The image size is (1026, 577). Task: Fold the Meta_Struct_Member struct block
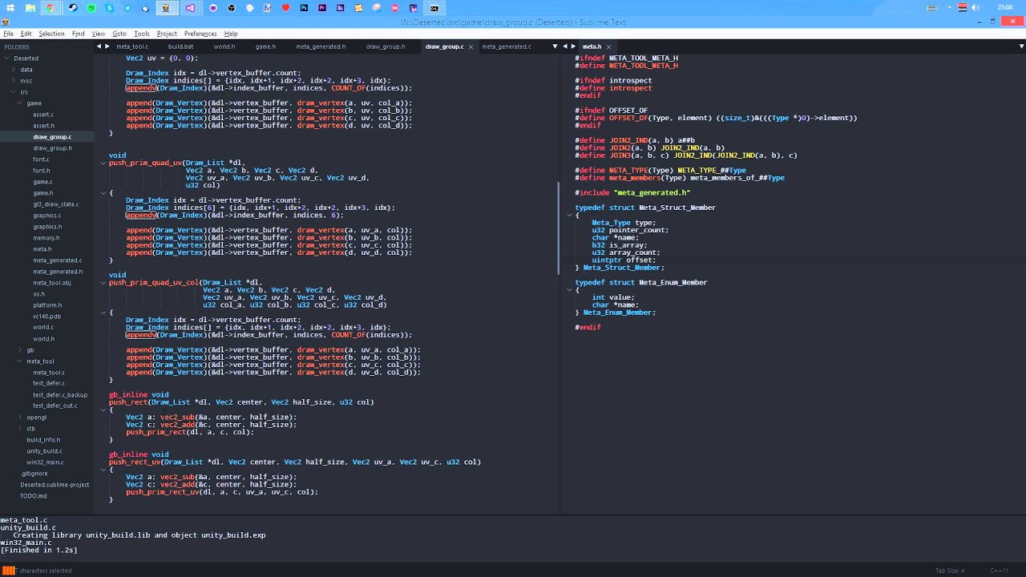click(569, 216)
